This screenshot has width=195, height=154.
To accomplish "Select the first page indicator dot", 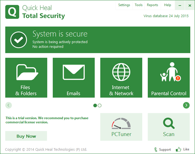I will (x=95, y=105).
